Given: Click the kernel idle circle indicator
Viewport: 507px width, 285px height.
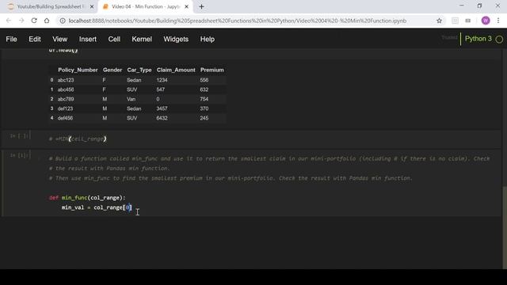Looking at the screenshot, I should click(499, 40).
